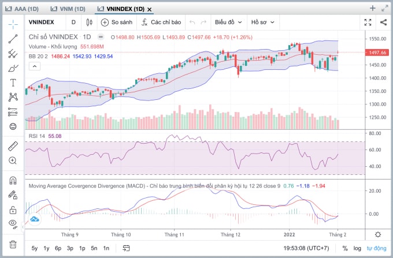
Task: Select the ruler measure tool
Action: (13, 146)
